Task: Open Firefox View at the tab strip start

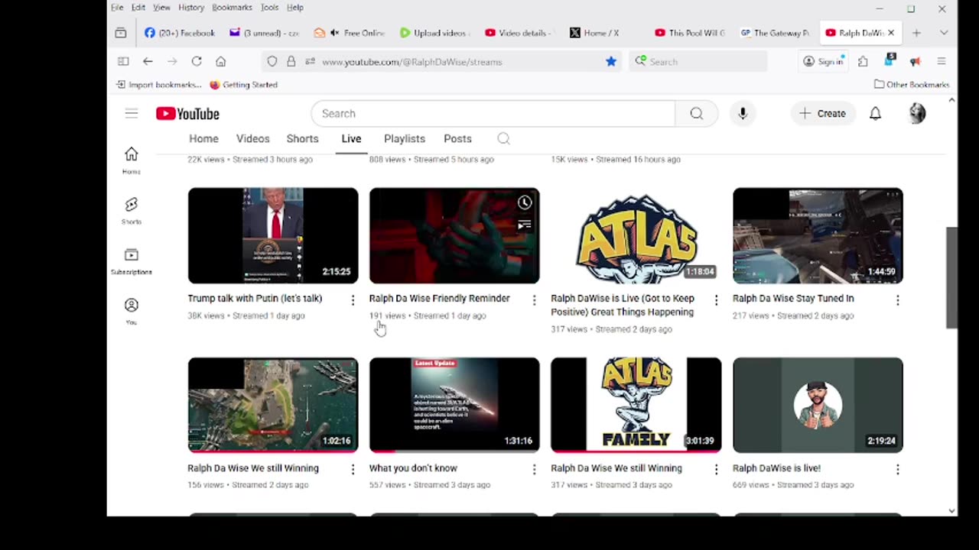Action: pyautogui.click(x=121, y=33)
